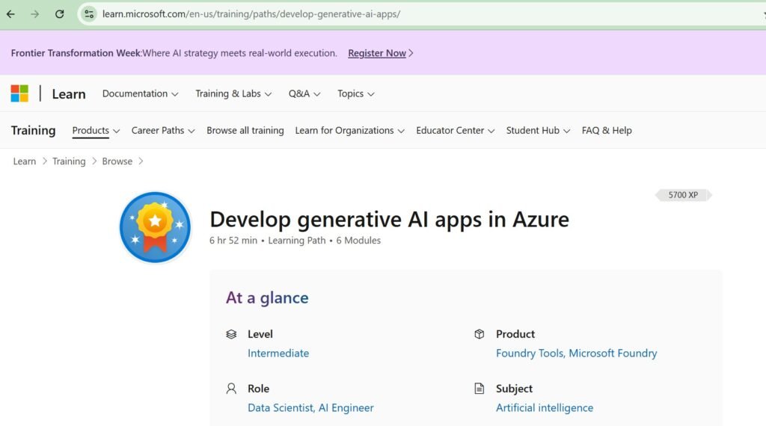The width and height of the screenshot is (766, 426).
Task: Open the Register Now link
Action: [377, 53]
